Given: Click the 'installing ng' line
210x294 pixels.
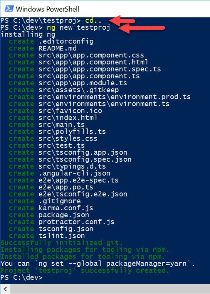Looking at the screenshot, I should (28, 34).
